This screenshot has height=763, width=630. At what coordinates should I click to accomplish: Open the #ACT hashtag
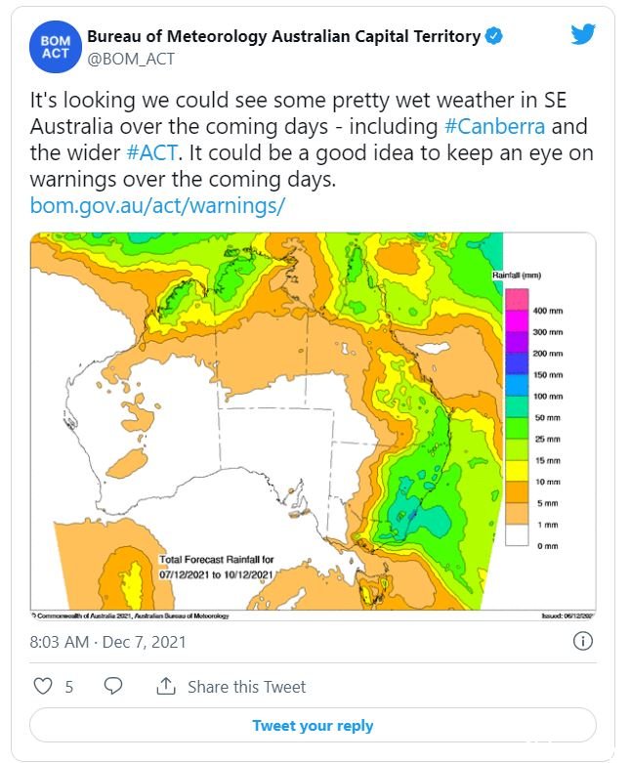152,152
